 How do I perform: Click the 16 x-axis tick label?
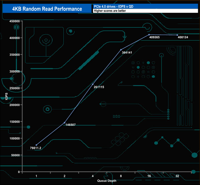pos(149,176)
